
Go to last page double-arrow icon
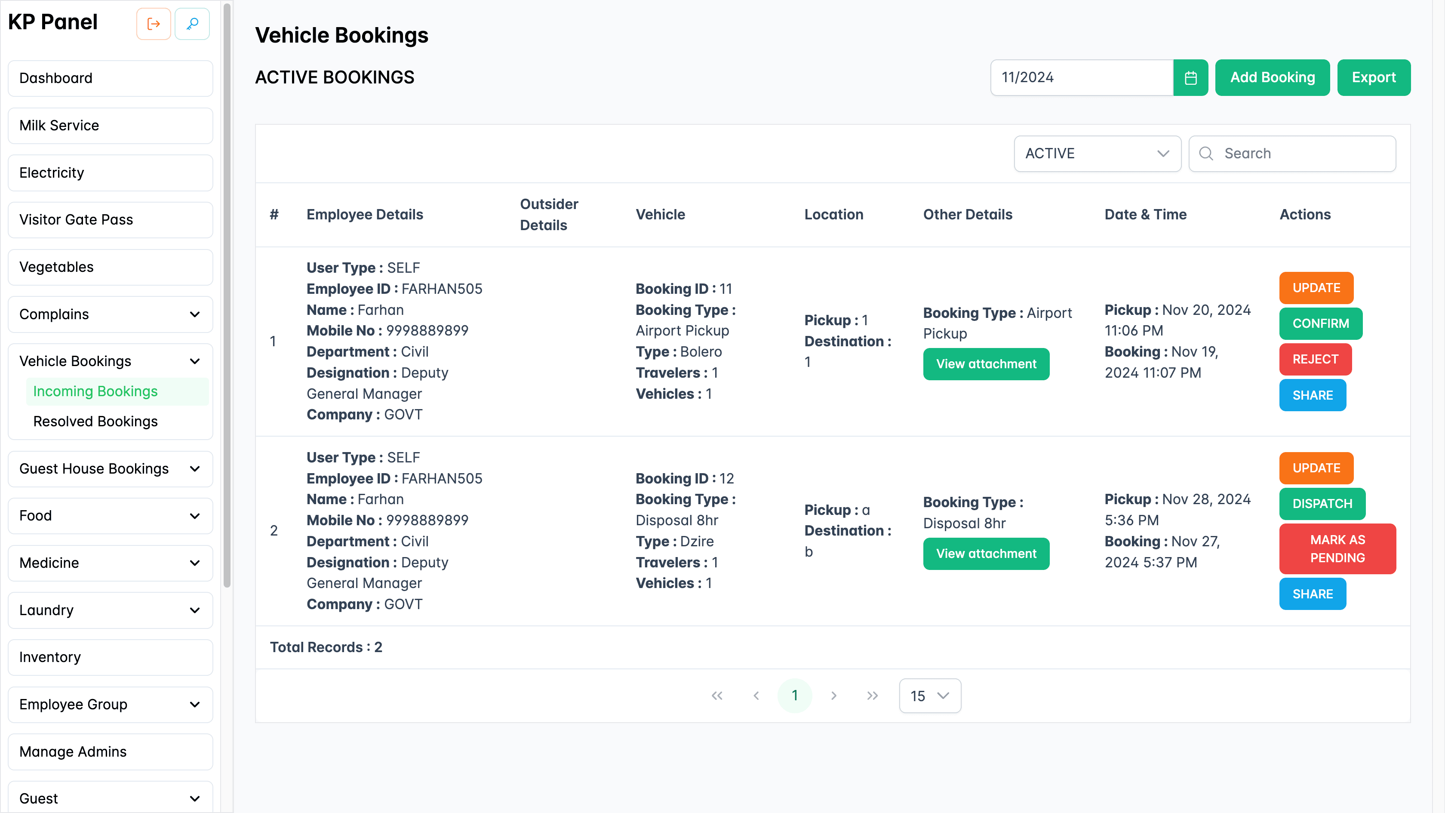(x=872, y=696)
